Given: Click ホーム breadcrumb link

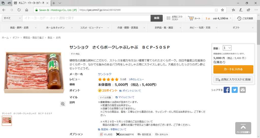Looking at the screenshot, I should point(5,38).
